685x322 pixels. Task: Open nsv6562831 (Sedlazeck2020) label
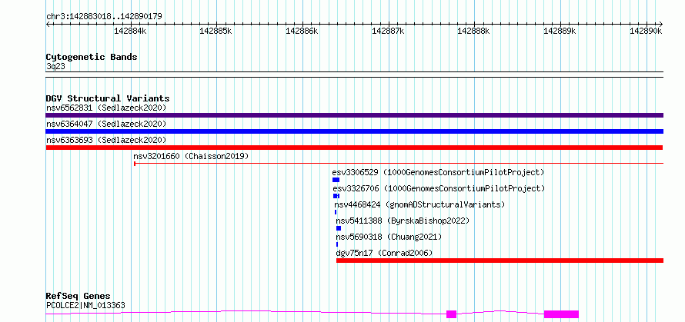pos(106,108)
